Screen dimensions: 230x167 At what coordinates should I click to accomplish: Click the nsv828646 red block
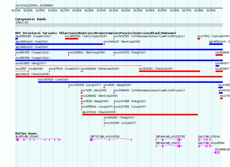(x=219, y=55)
